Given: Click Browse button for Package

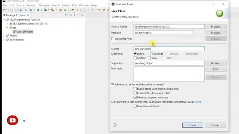Looking at the screenshot, I should point(216,32).
